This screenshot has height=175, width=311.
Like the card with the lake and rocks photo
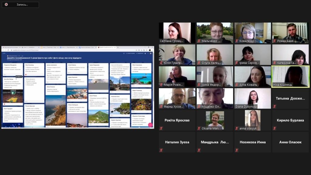click(x=112, y=115)
